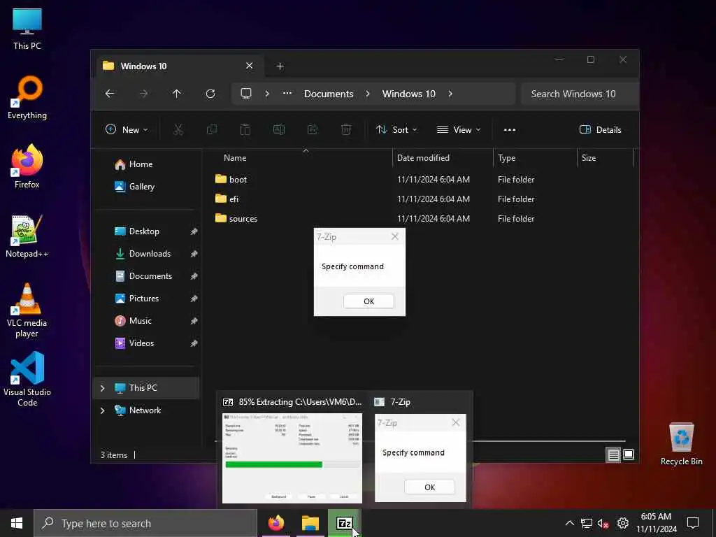Click the Paste toolbar icon
The height and width of the screenshot is (537, 716).
tap(245, 129)
